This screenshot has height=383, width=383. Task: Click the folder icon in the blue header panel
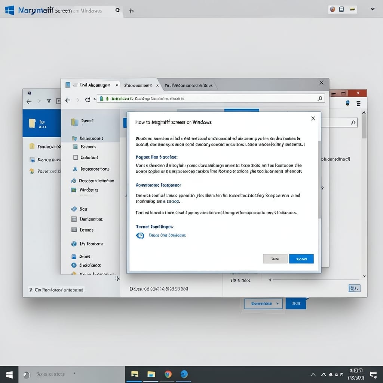32,123
